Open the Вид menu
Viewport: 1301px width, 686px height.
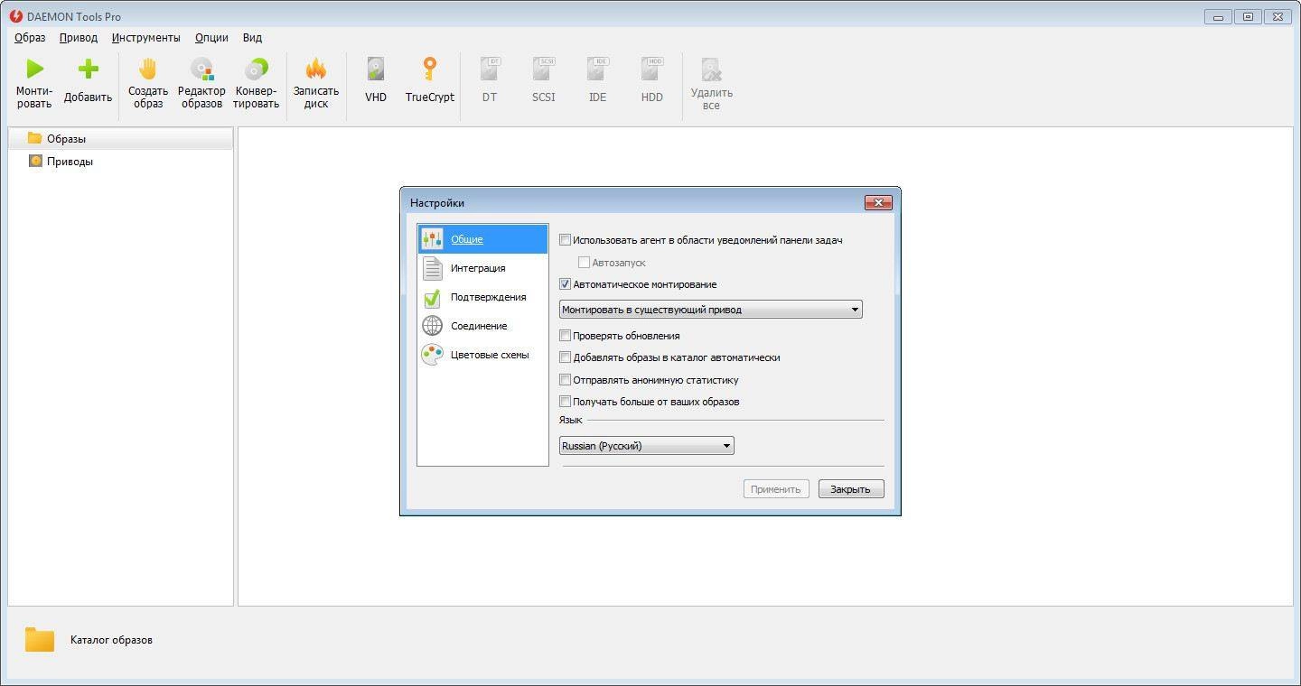(x=252, y=38)
